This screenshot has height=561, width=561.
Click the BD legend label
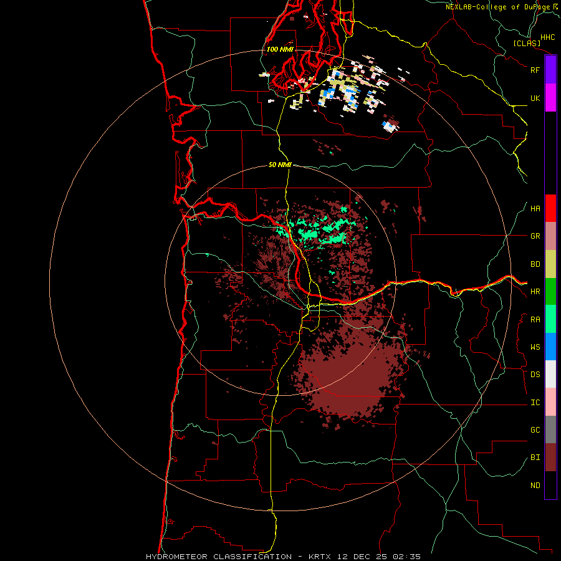tap(535, 264)
